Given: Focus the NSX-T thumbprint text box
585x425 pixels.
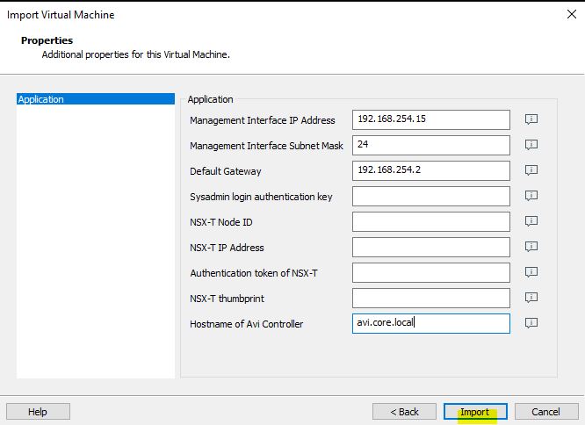Looking at the screenshot, I should (x=431, y=298).
